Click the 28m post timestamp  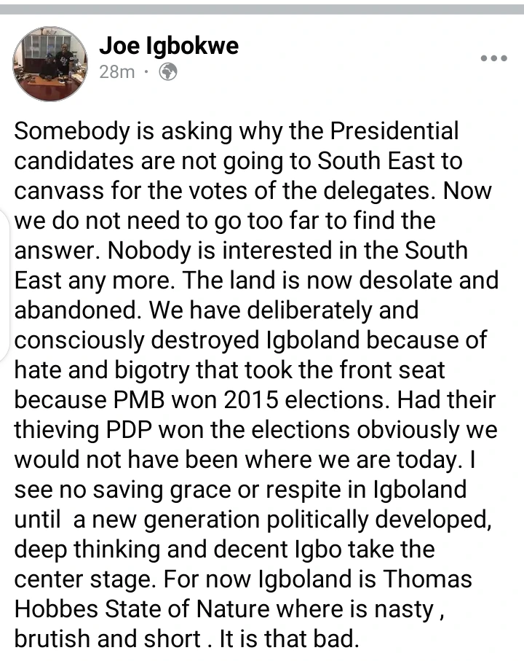point(116,72)
